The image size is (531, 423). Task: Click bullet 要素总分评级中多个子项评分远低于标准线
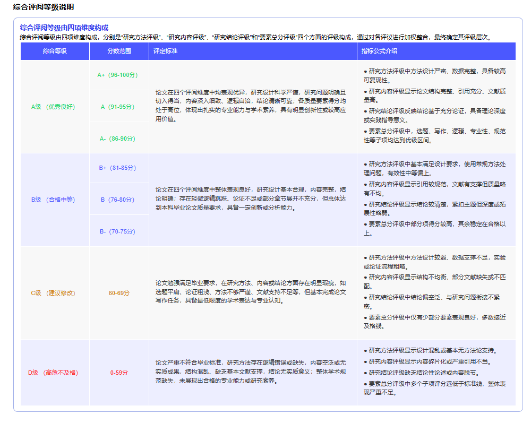point(435,388)
